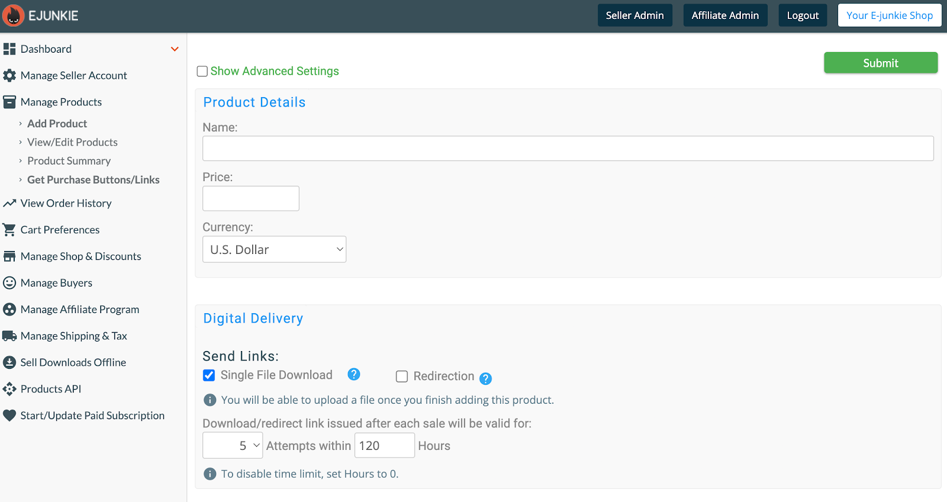The height and width of the screenshot is (502, 947).
Task: Click the Show Advanced Settings label
Action: click(275, 71)
